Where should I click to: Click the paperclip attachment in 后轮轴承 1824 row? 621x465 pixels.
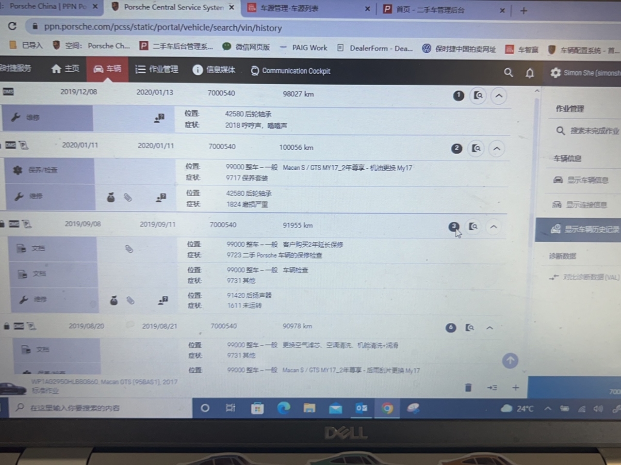[128, 197]
